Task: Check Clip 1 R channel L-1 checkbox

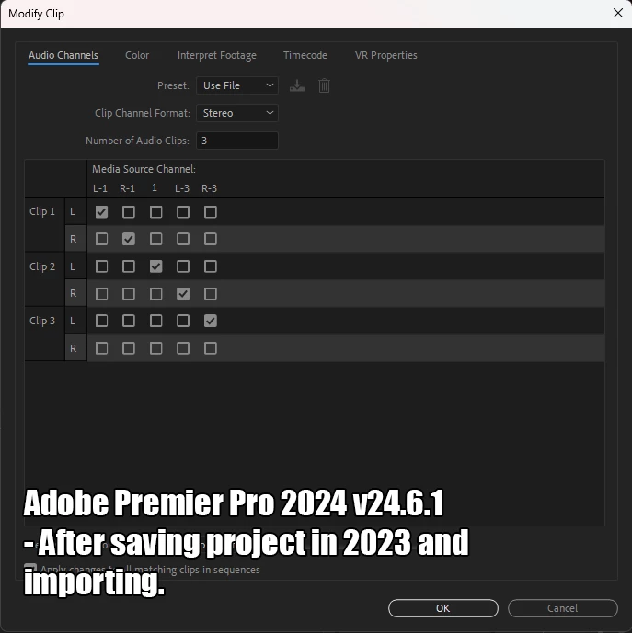Action: point(101,240)
